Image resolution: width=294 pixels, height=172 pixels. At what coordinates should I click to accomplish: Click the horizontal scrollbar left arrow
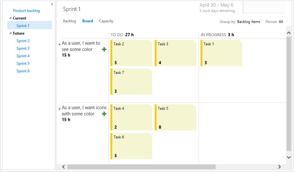coord(64,167)
